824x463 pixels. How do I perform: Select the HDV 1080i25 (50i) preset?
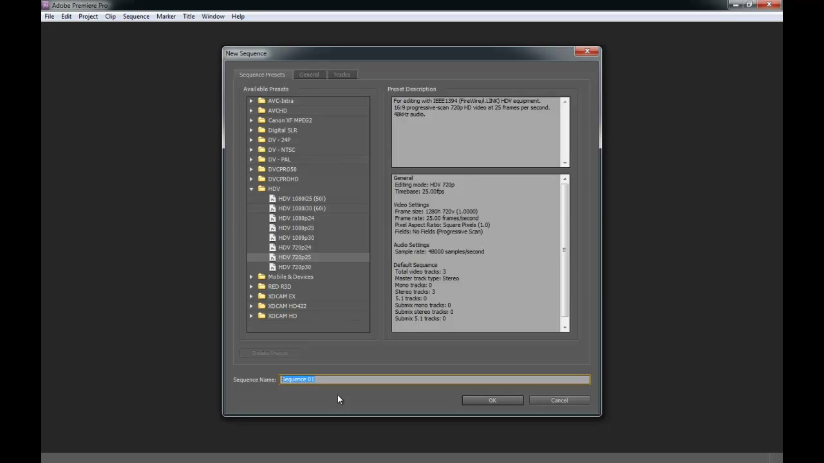pyautogui.click(x=302, y=199)
